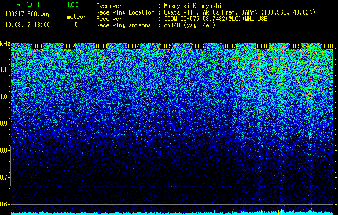Click the date stamp 10.03.17 18:00
Image resolution: width=338 pixels, height=215 pixels.
(27, 25)
